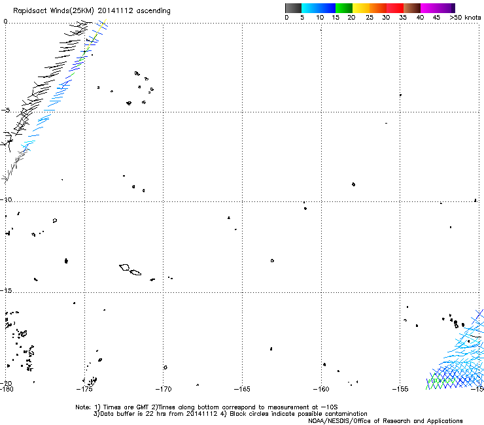Choose the brown 35-40 knots legend swatch
The width and height of the screenshot is (484, 425).
coord(412,8)
